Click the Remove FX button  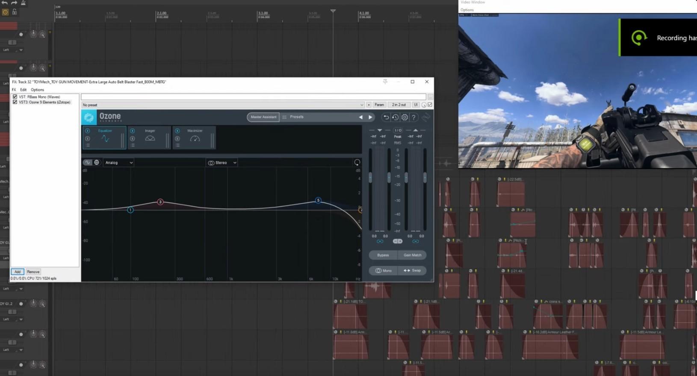pyautogui.click(x=33, y=272)
